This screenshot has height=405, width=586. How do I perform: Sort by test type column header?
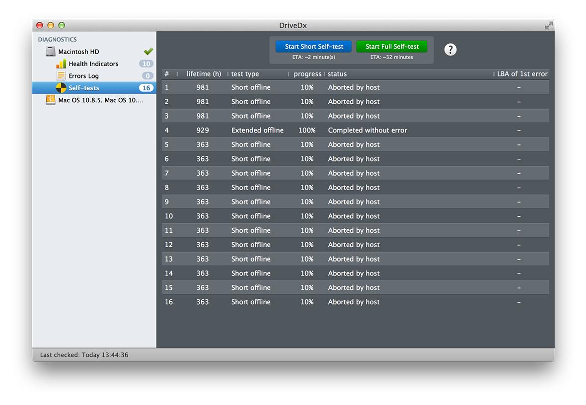(245, 74)
